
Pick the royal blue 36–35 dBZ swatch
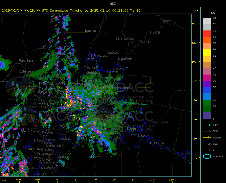207,90
